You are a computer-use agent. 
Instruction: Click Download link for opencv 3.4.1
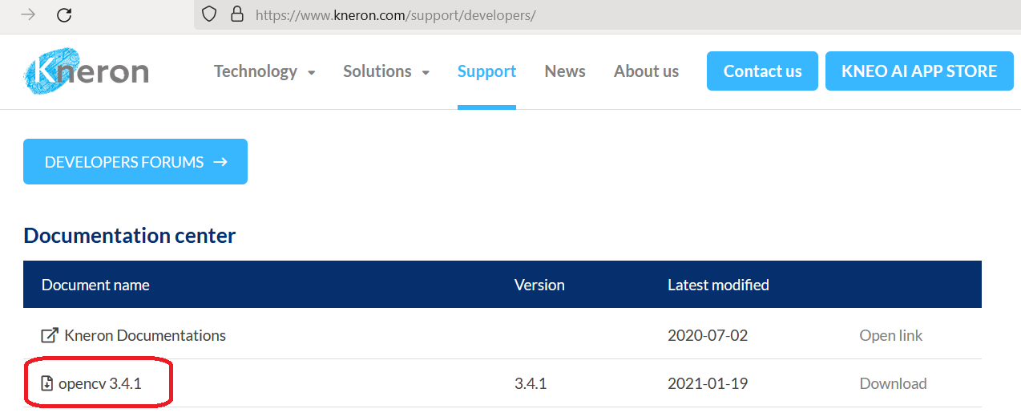point(893,383)
